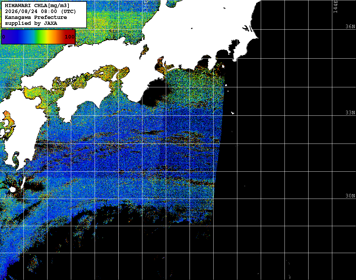
Task: Click the 138E longitude label
Action: [145, 7]
